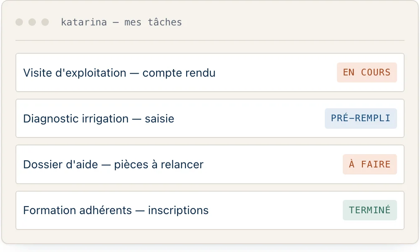
Task: Select the Diagnostic irrigation — saisie task
Action: [x=210, y=118]
